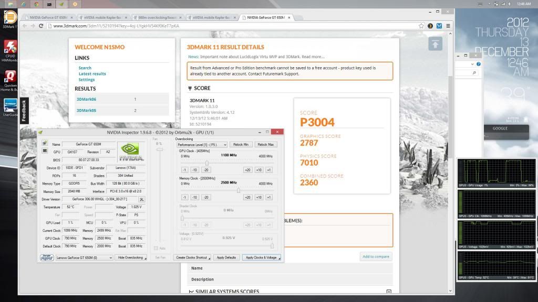This screenshot has width=538, height=302.
Task: Open driver settings wrench icon beside Driver Version
Action: point(141,199)
